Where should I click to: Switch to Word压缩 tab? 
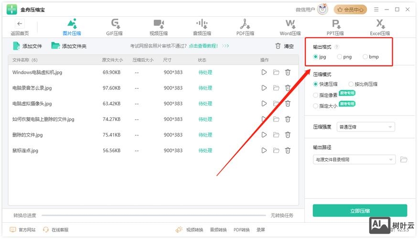click(290, 27)
